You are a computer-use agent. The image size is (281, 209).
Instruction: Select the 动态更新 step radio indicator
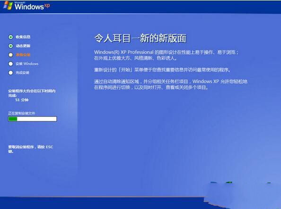[11, 46]
